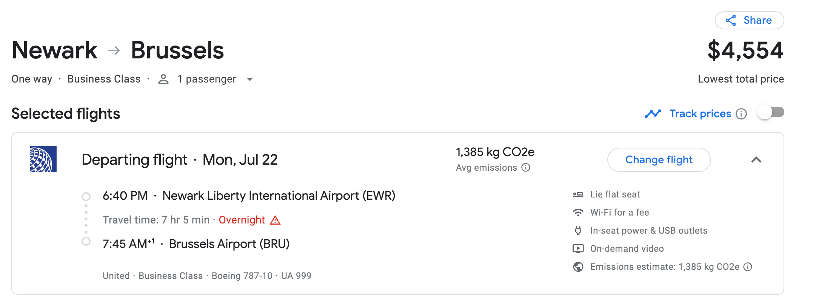Viewport: 816px width, 306px height.
Task: Click the emissions estimate globe icon
Action: [x=578, y=267]
